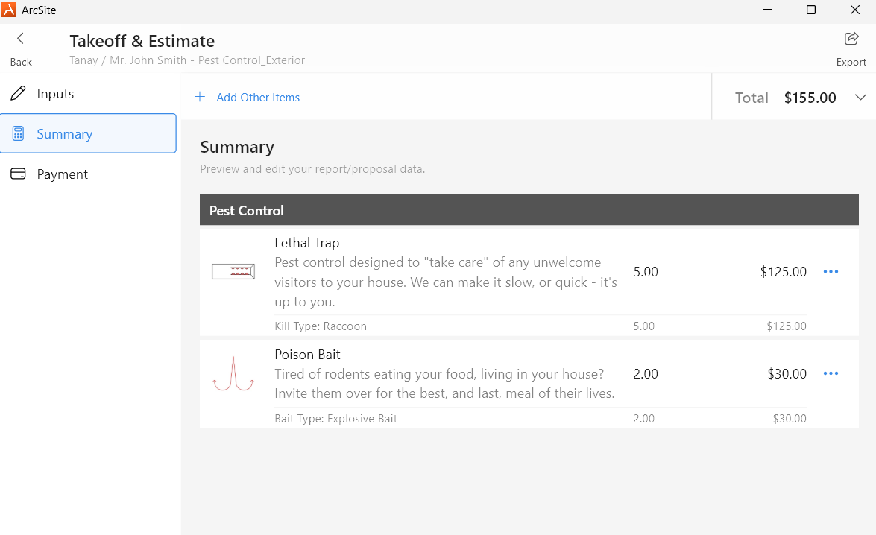This screenshot has width=876, height=535.
Task: Click the Poison Bait item title
Action: 307,354
